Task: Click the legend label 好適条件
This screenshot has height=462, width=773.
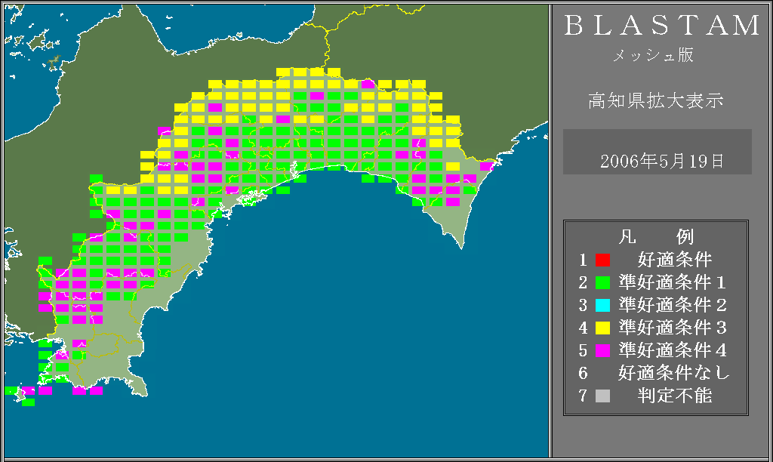Action: (x=675, y=260)
